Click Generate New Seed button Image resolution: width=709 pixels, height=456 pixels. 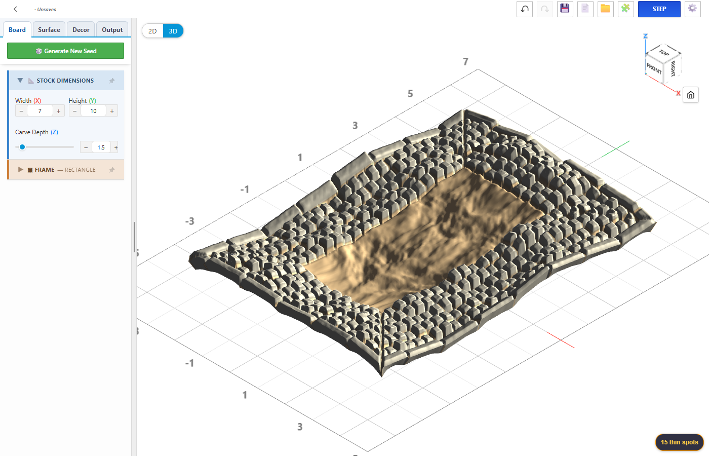(65, 51)
